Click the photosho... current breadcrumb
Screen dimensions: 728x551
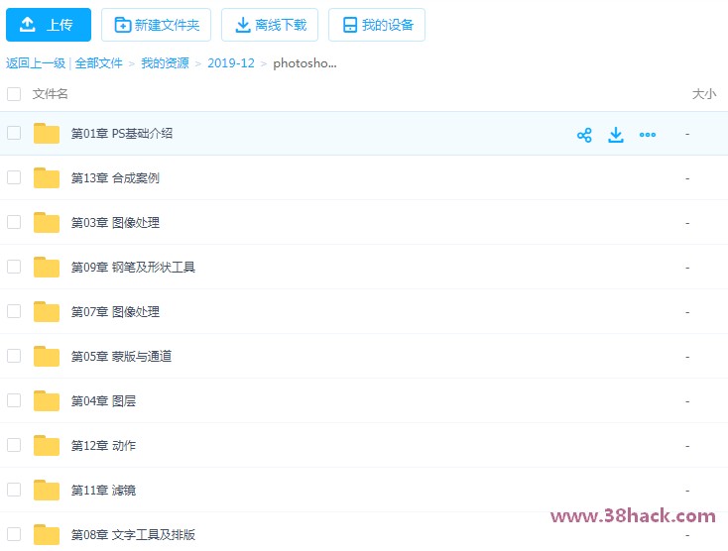point(304,63)
